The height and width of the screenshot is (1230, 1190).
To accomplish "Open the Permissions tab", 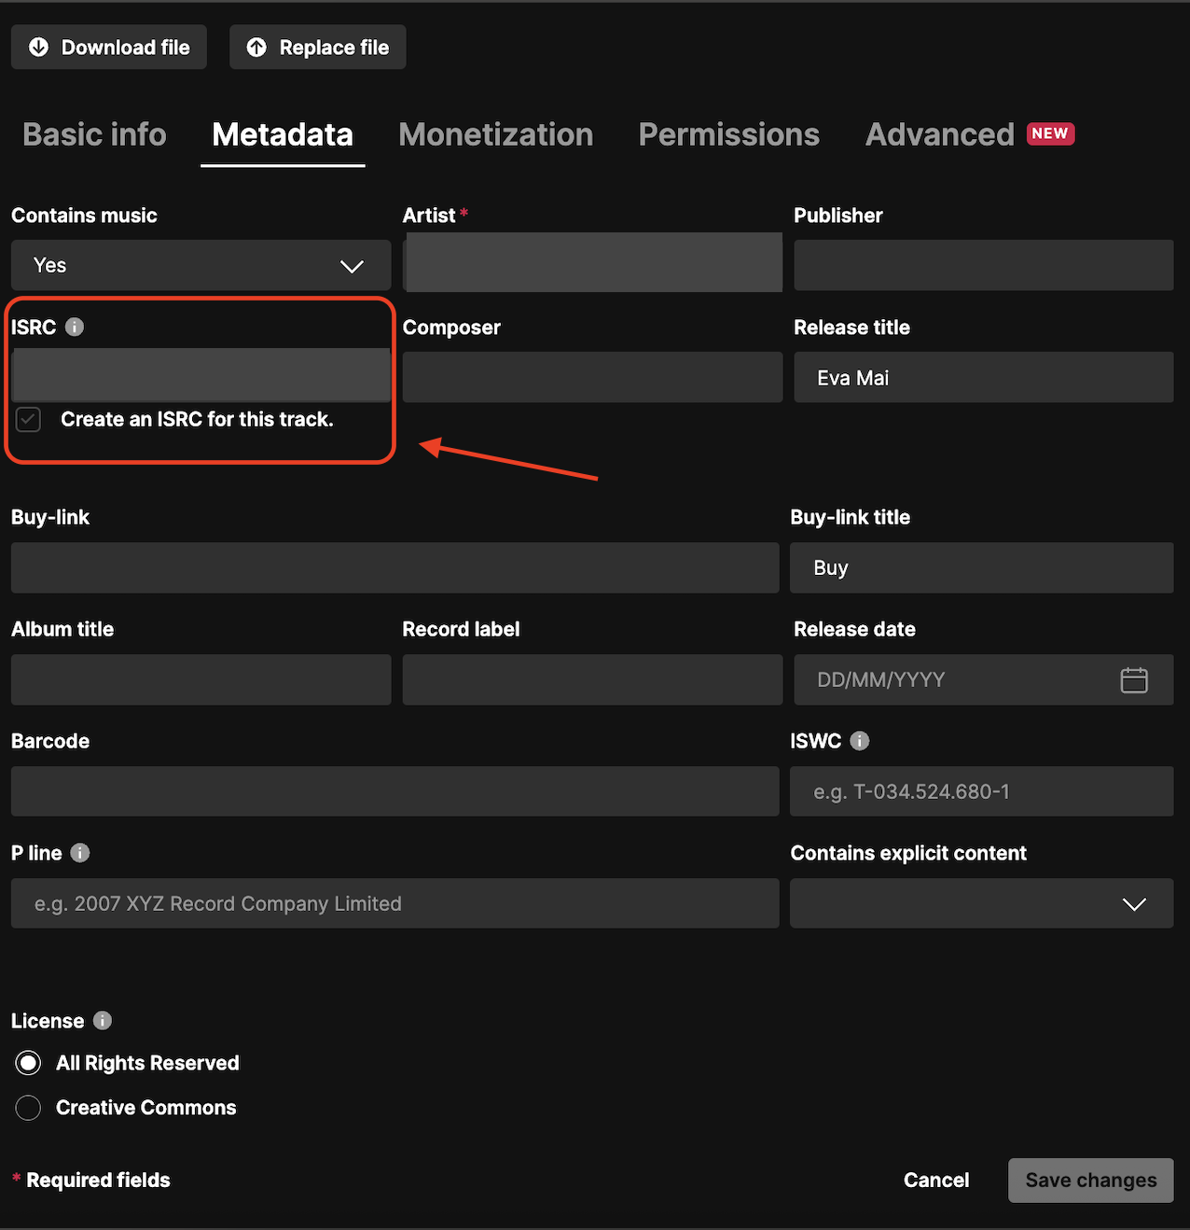I will [x=728, y=134].
